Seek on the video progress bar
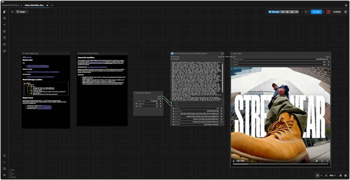 tap(281, 164)
